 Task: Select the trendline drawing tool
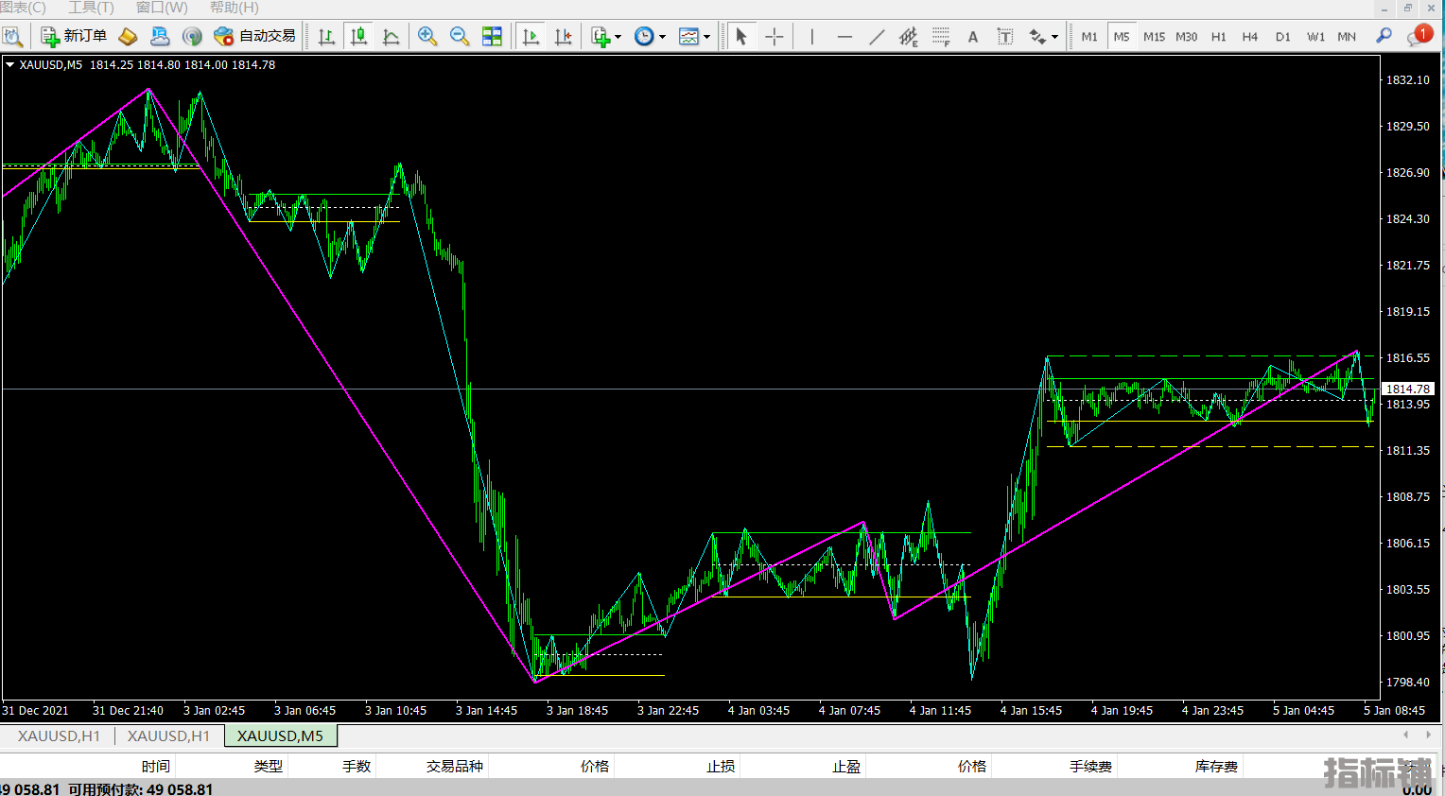coord(877,36)
